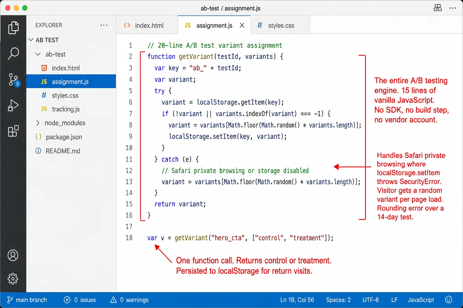The height and width of the screenshot is (308, 463).
Task: Select the assignment.js editor tab
Action: click(214, 26)
